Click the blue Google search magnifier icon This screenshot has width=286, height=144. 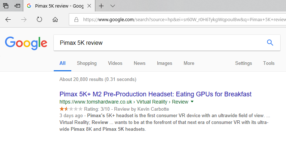point(270,43)
